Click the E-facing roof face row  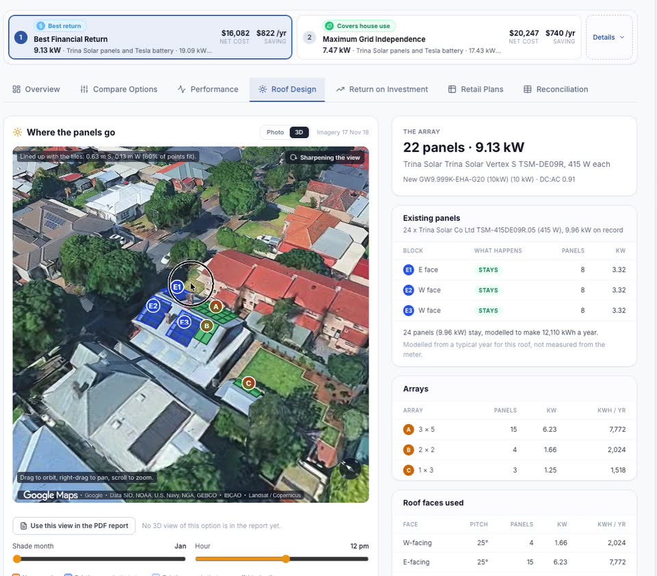pyautogui.click(x=514, y=562)
